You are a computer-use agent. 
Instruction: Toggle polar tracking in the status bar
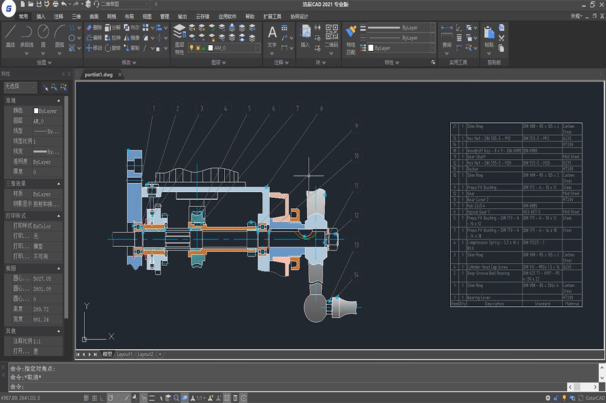coord(110,398)
